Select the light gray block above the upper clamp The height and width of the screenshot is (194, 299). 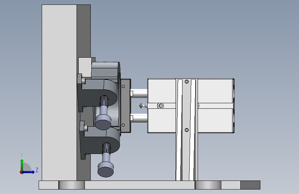(x=85, y=67)
